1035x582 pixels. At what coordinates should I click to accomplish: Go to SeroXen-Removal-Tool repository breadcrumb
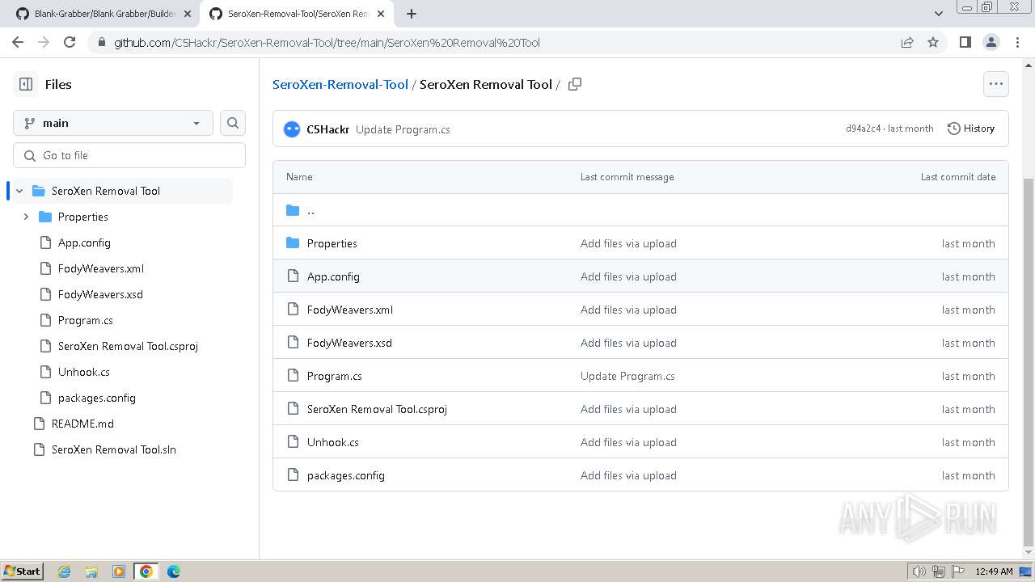pyautogui.click(x=340, y=84)
